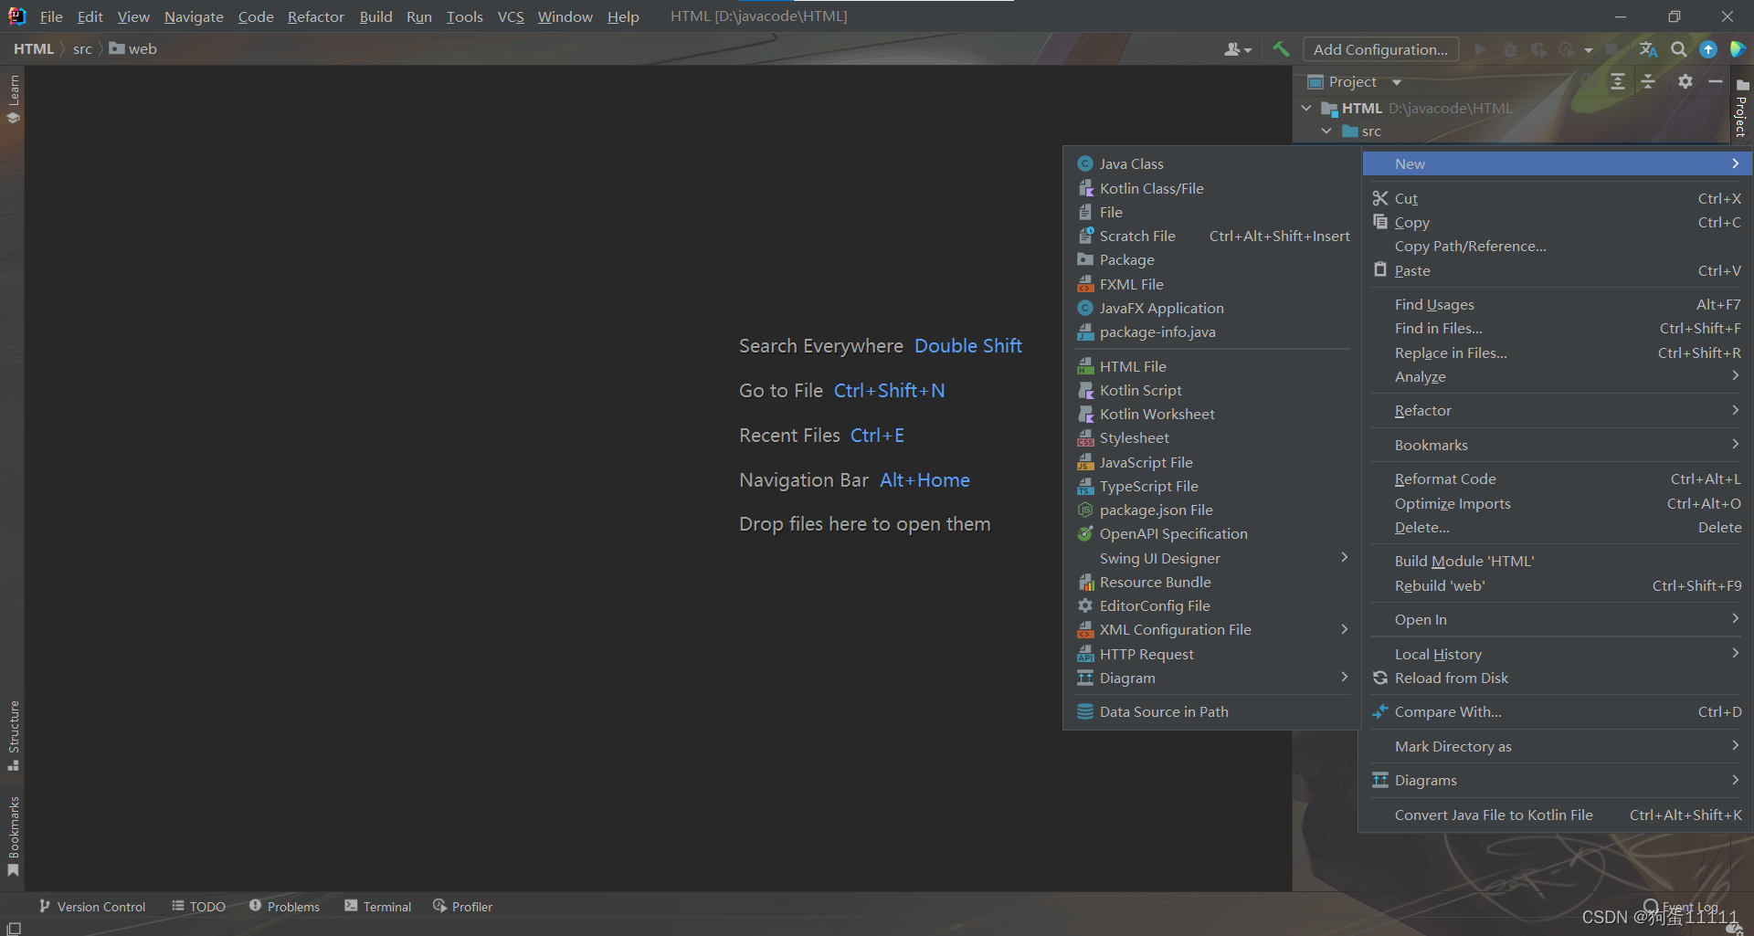Click the Select Opened File target icon
This screenshot has height=936, width=1754.
1588,82
